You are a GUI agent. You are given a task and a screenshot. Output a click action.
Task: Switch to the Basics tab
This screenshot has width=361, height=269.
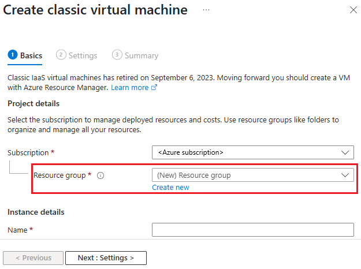(31, 55)
